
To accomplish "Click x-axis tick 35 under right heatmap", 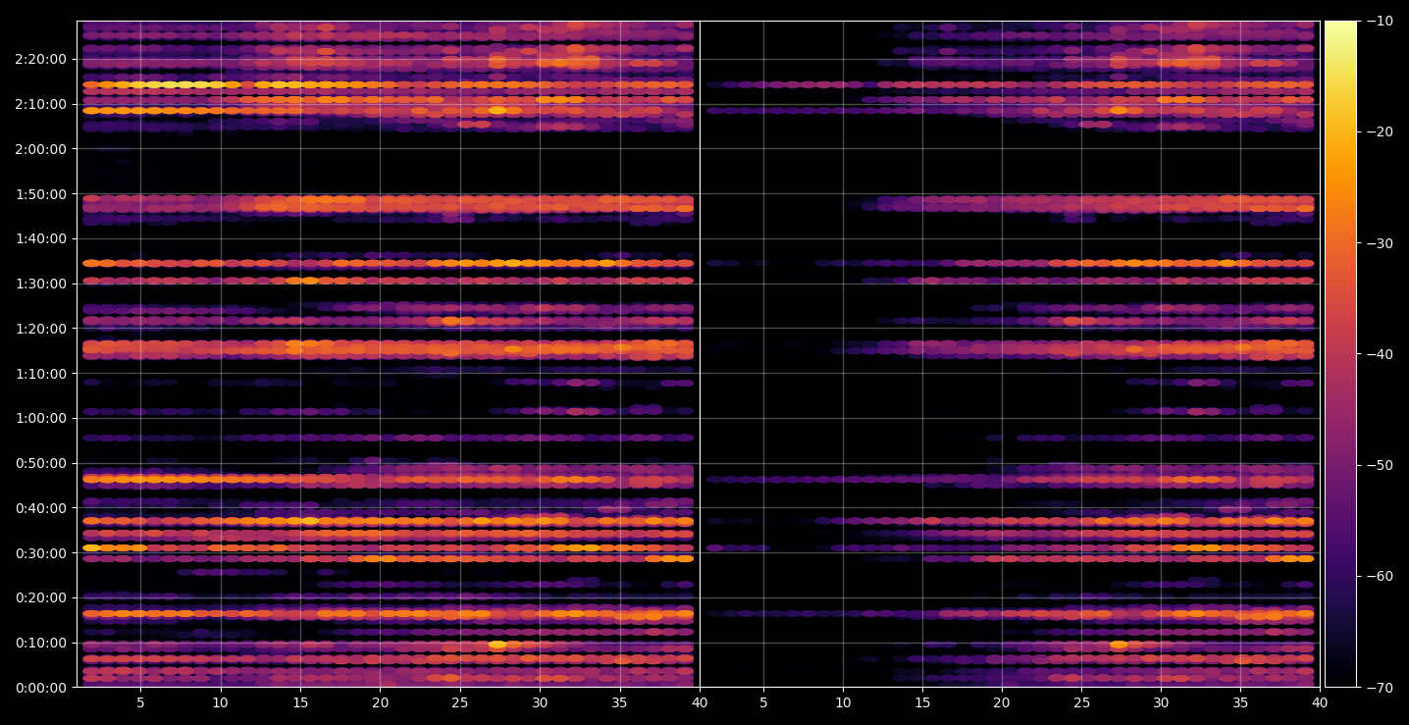I will pos(1240,702).
